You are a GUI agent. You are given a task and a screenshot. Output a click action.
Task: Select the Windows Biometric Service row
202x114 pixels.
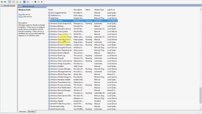tap(83, 29)
